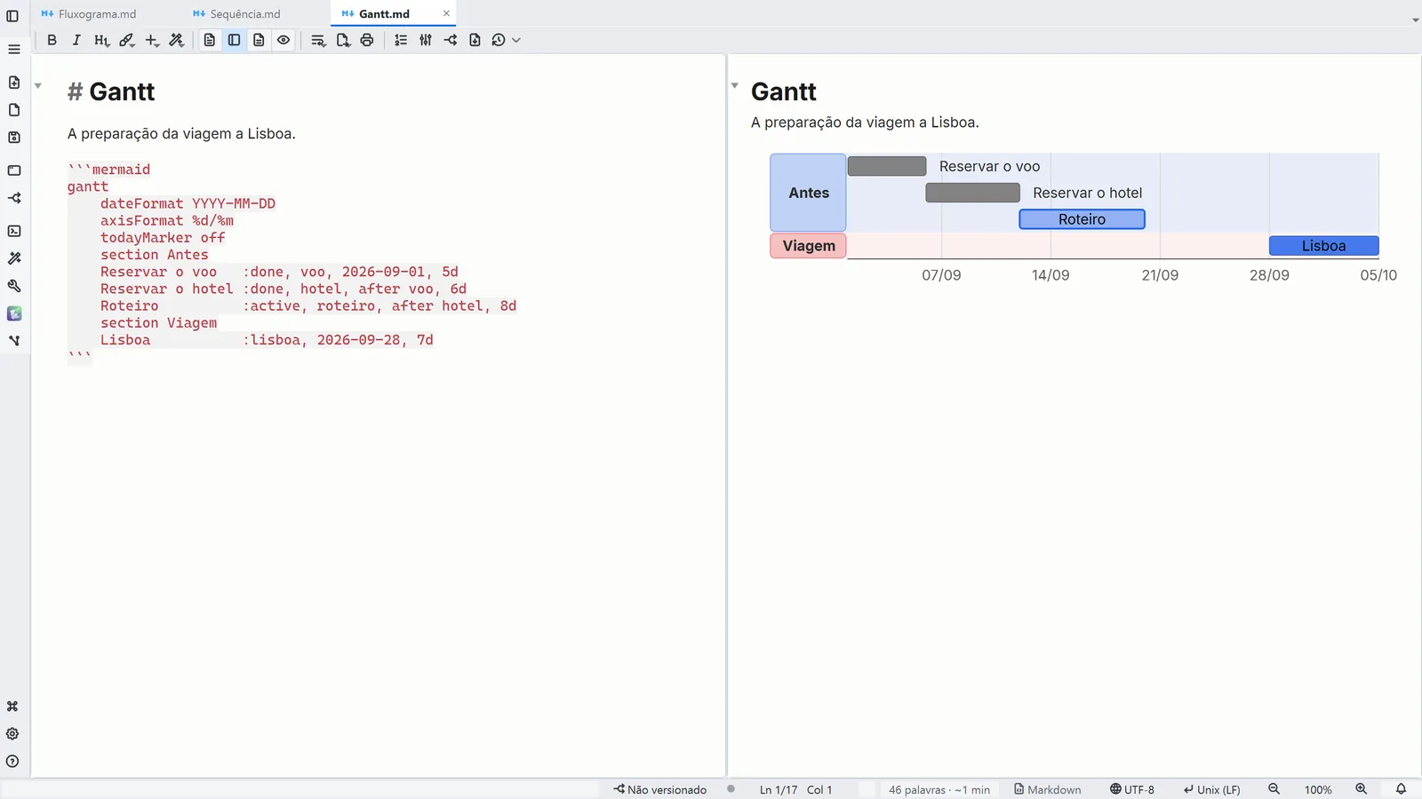Screen dimensions: 1422x799
Task: Apply italic formatting
Action: click(76, 40)
